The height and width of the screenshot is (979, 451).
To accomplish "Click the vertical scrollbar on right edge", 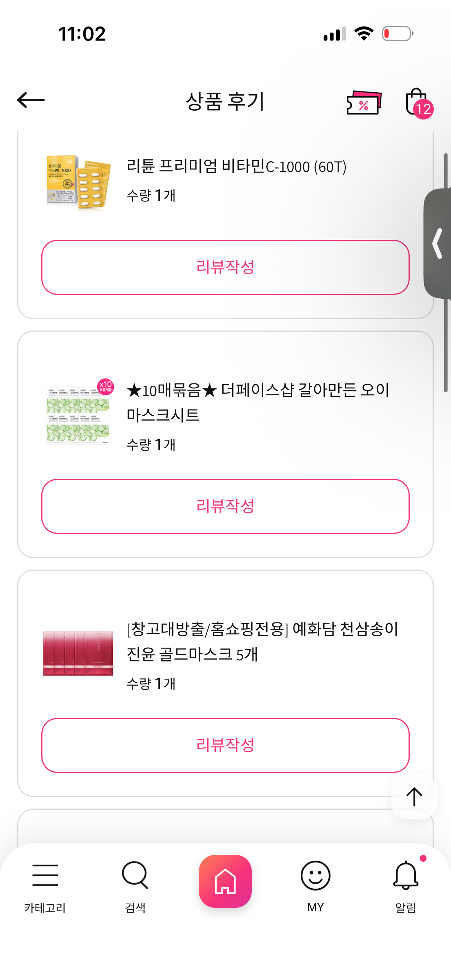I will (x=446, y=345).
